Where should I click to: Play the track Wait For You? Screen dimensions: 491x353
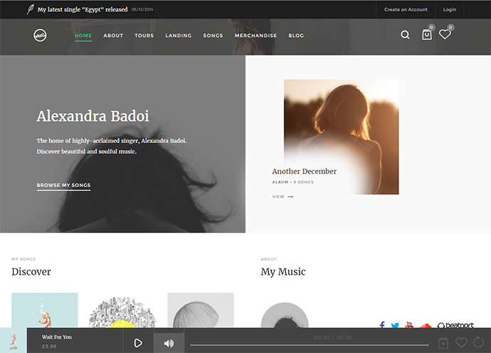pyautogui.click(x=138, y=343)
